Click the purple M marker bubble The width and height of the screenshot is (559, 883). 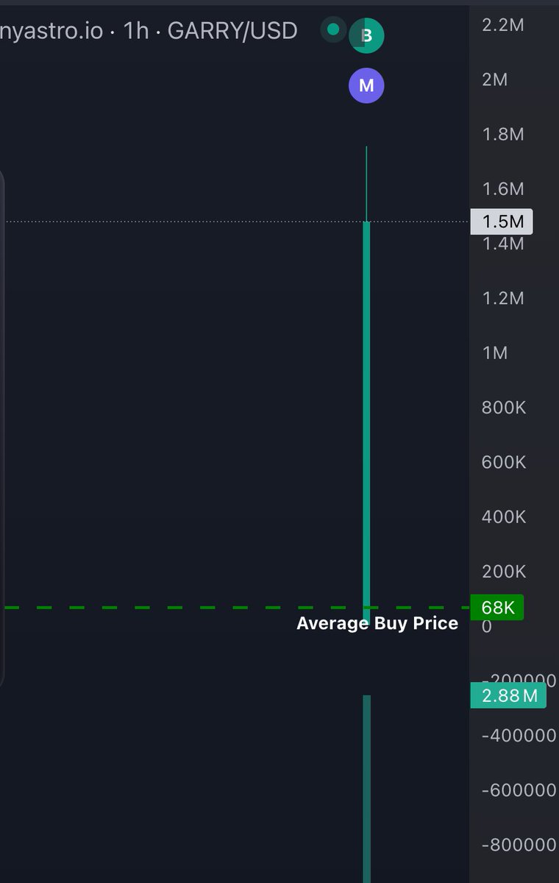[x=366, y=85]
